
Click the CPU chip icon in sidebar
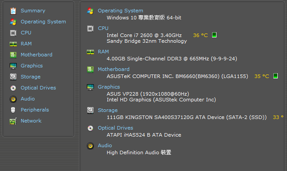coord(13,33)
